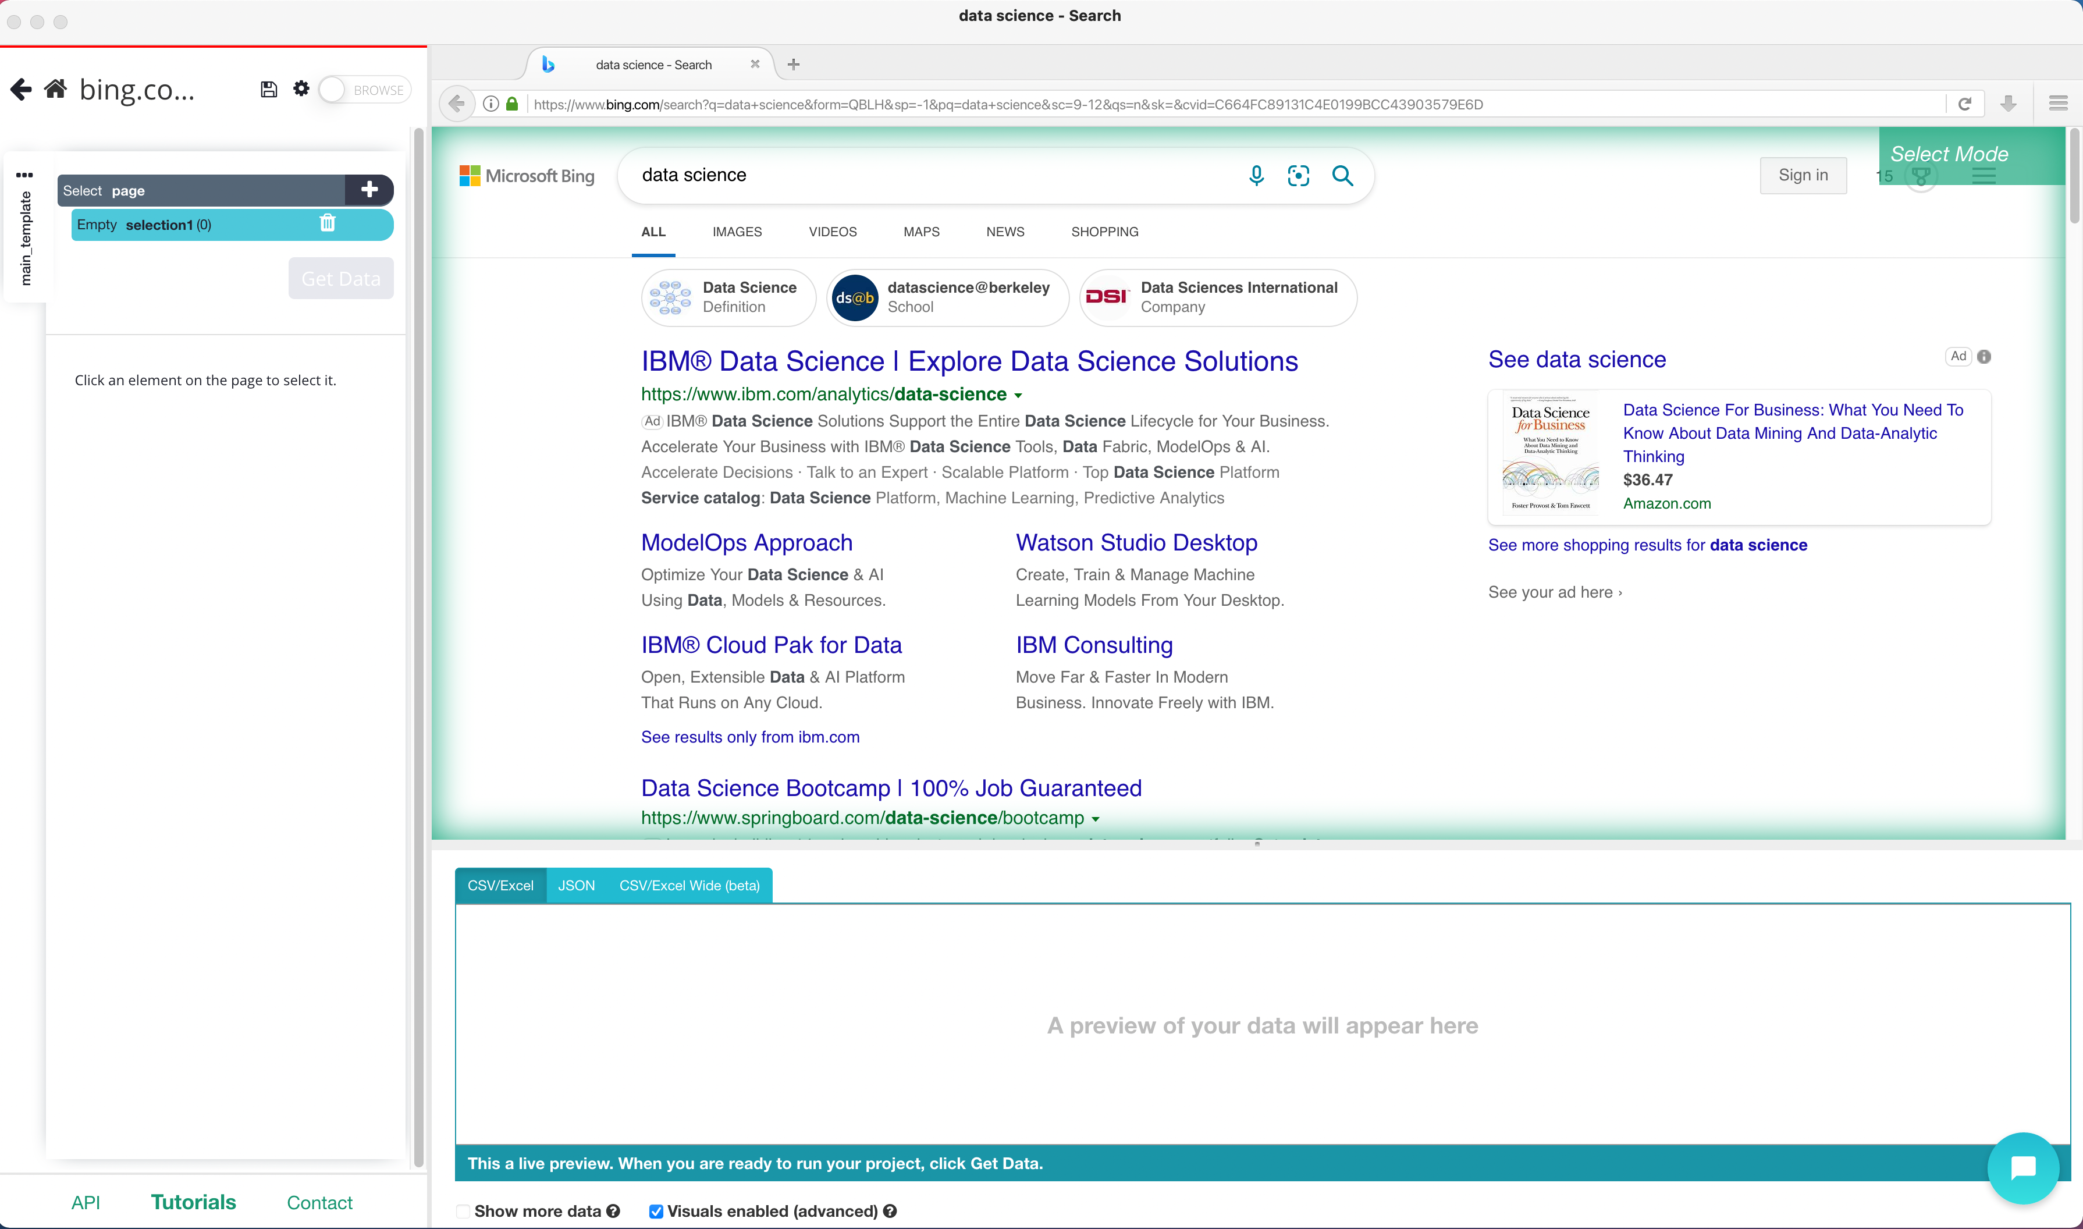
Task: Expand the ibm.com URL dropdown arrow
Action: (x=1018, y=395)
